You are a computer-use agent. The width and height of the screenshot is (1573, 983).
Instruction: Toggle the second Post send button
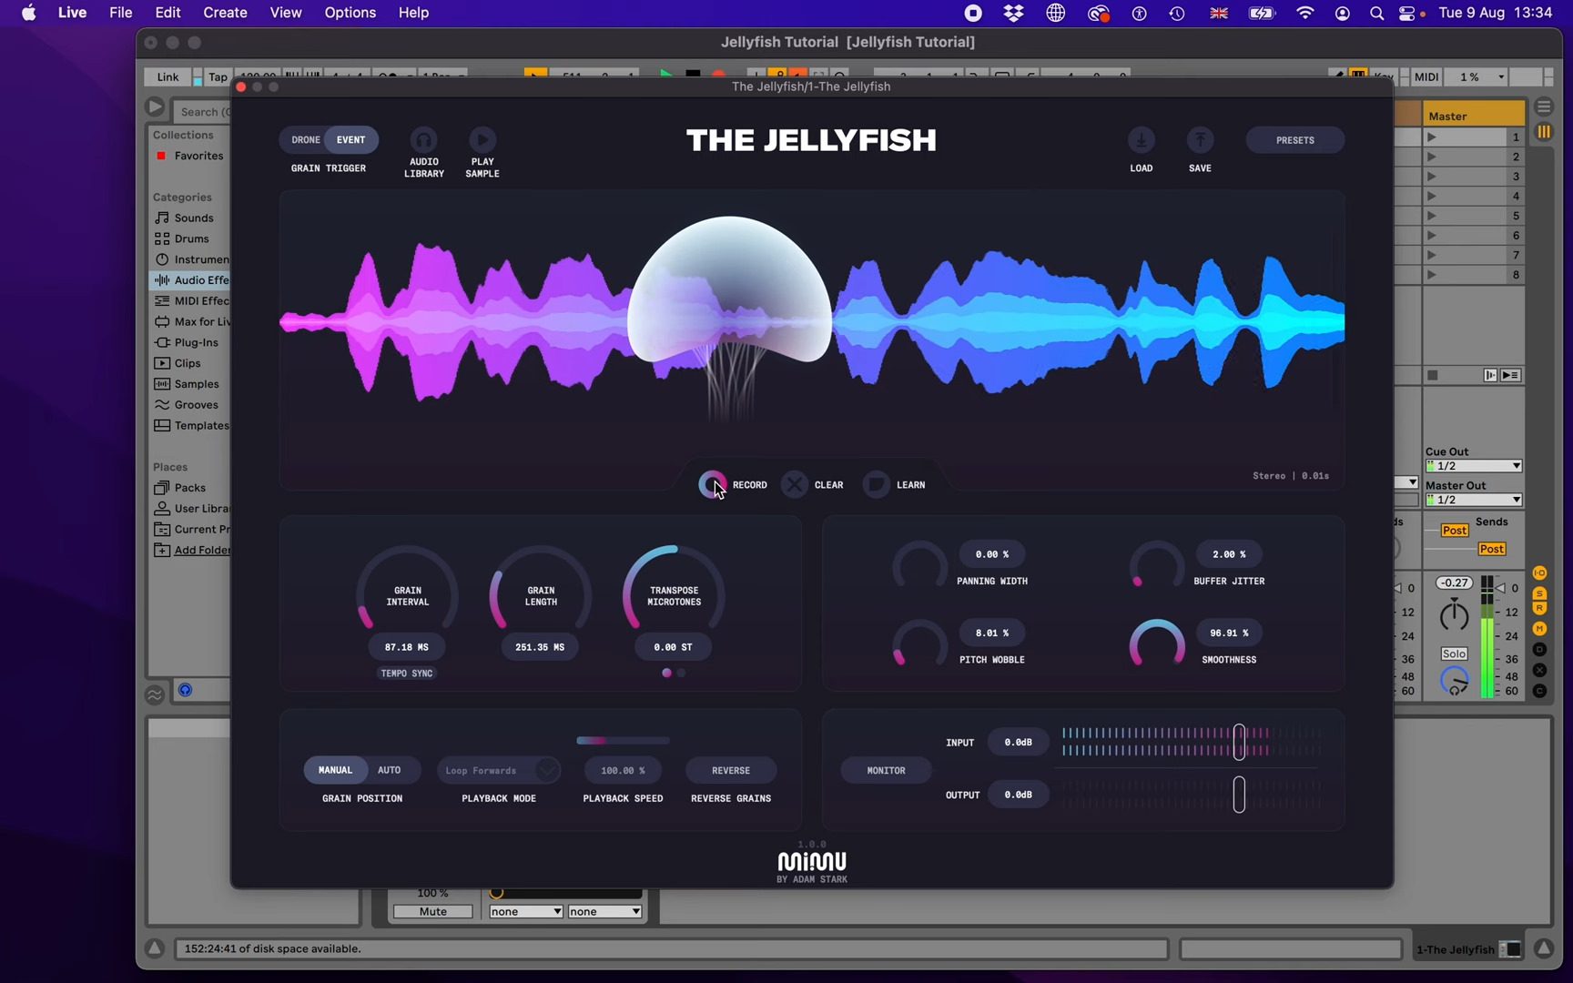tap(1492, 549)
